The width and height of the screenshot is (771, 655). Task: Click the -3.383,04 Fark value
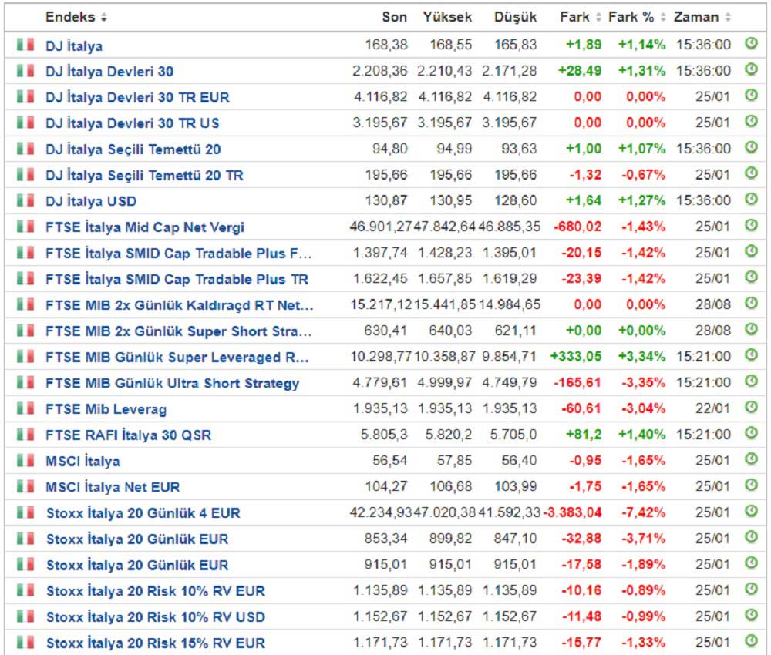coord(572,513)
